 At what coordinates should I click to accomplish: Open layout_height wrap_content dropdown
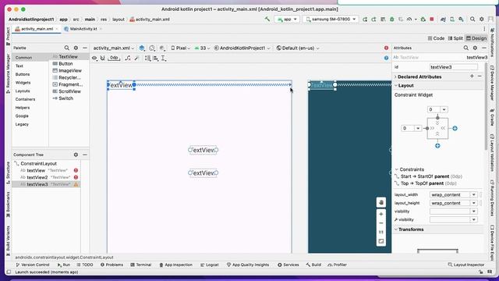(x=473, y=203)
